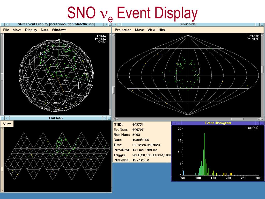Click the tallest green histogram bar

point(204,154)
